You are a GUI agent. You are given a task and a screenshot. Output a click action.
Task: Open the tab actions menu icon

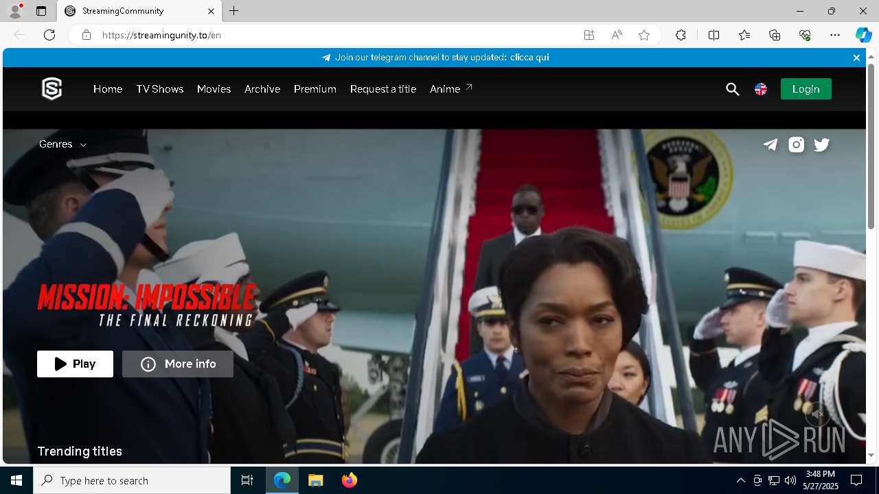point(41,11)
